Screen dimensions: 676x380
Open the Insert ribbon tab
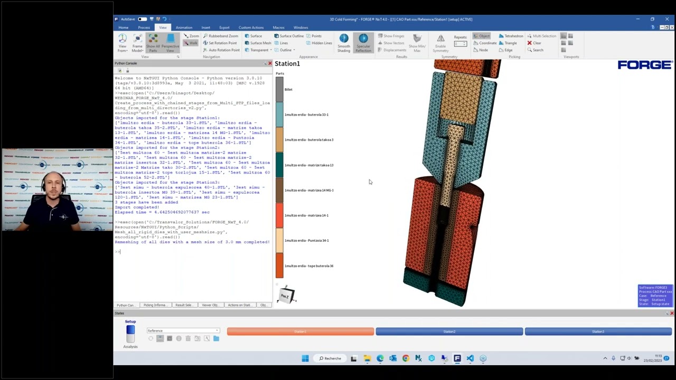click(205, 27)
